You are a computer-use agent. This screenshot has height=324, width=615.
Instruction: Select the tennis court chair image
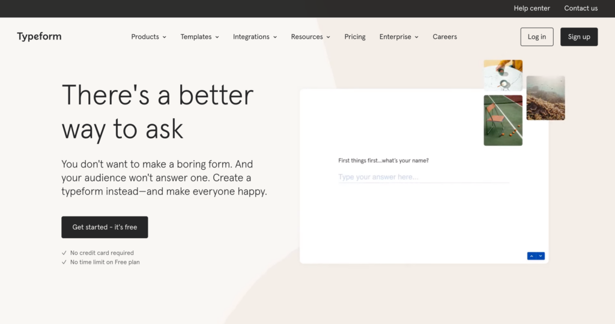pos(503,120)
